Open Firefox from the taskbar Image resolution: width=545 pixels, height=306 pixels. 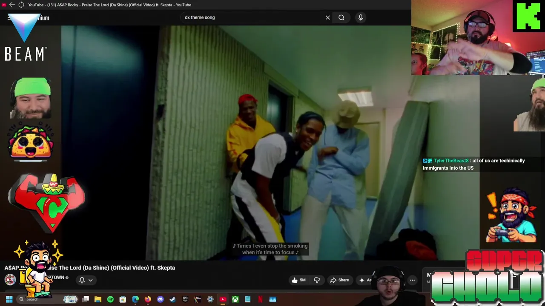pyautogui.click(x=148, y=299)
